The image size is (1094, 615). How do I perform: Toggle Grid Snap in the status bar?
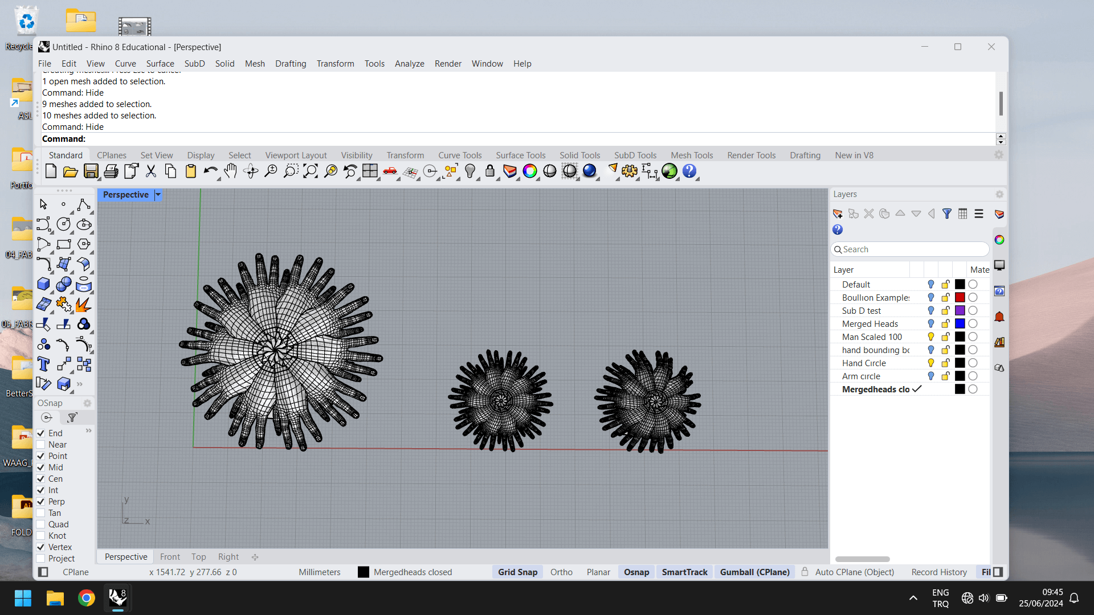point(517,572)
